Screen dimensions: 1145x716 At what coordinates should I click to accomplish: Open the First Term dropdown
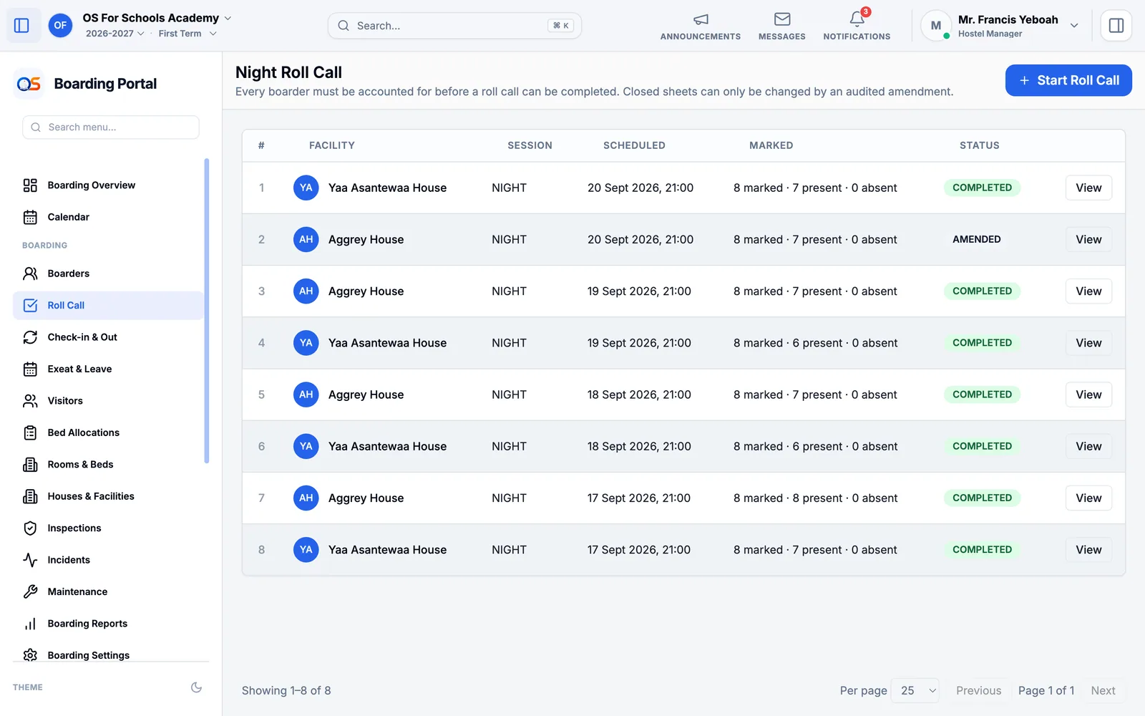click(187, 34)
